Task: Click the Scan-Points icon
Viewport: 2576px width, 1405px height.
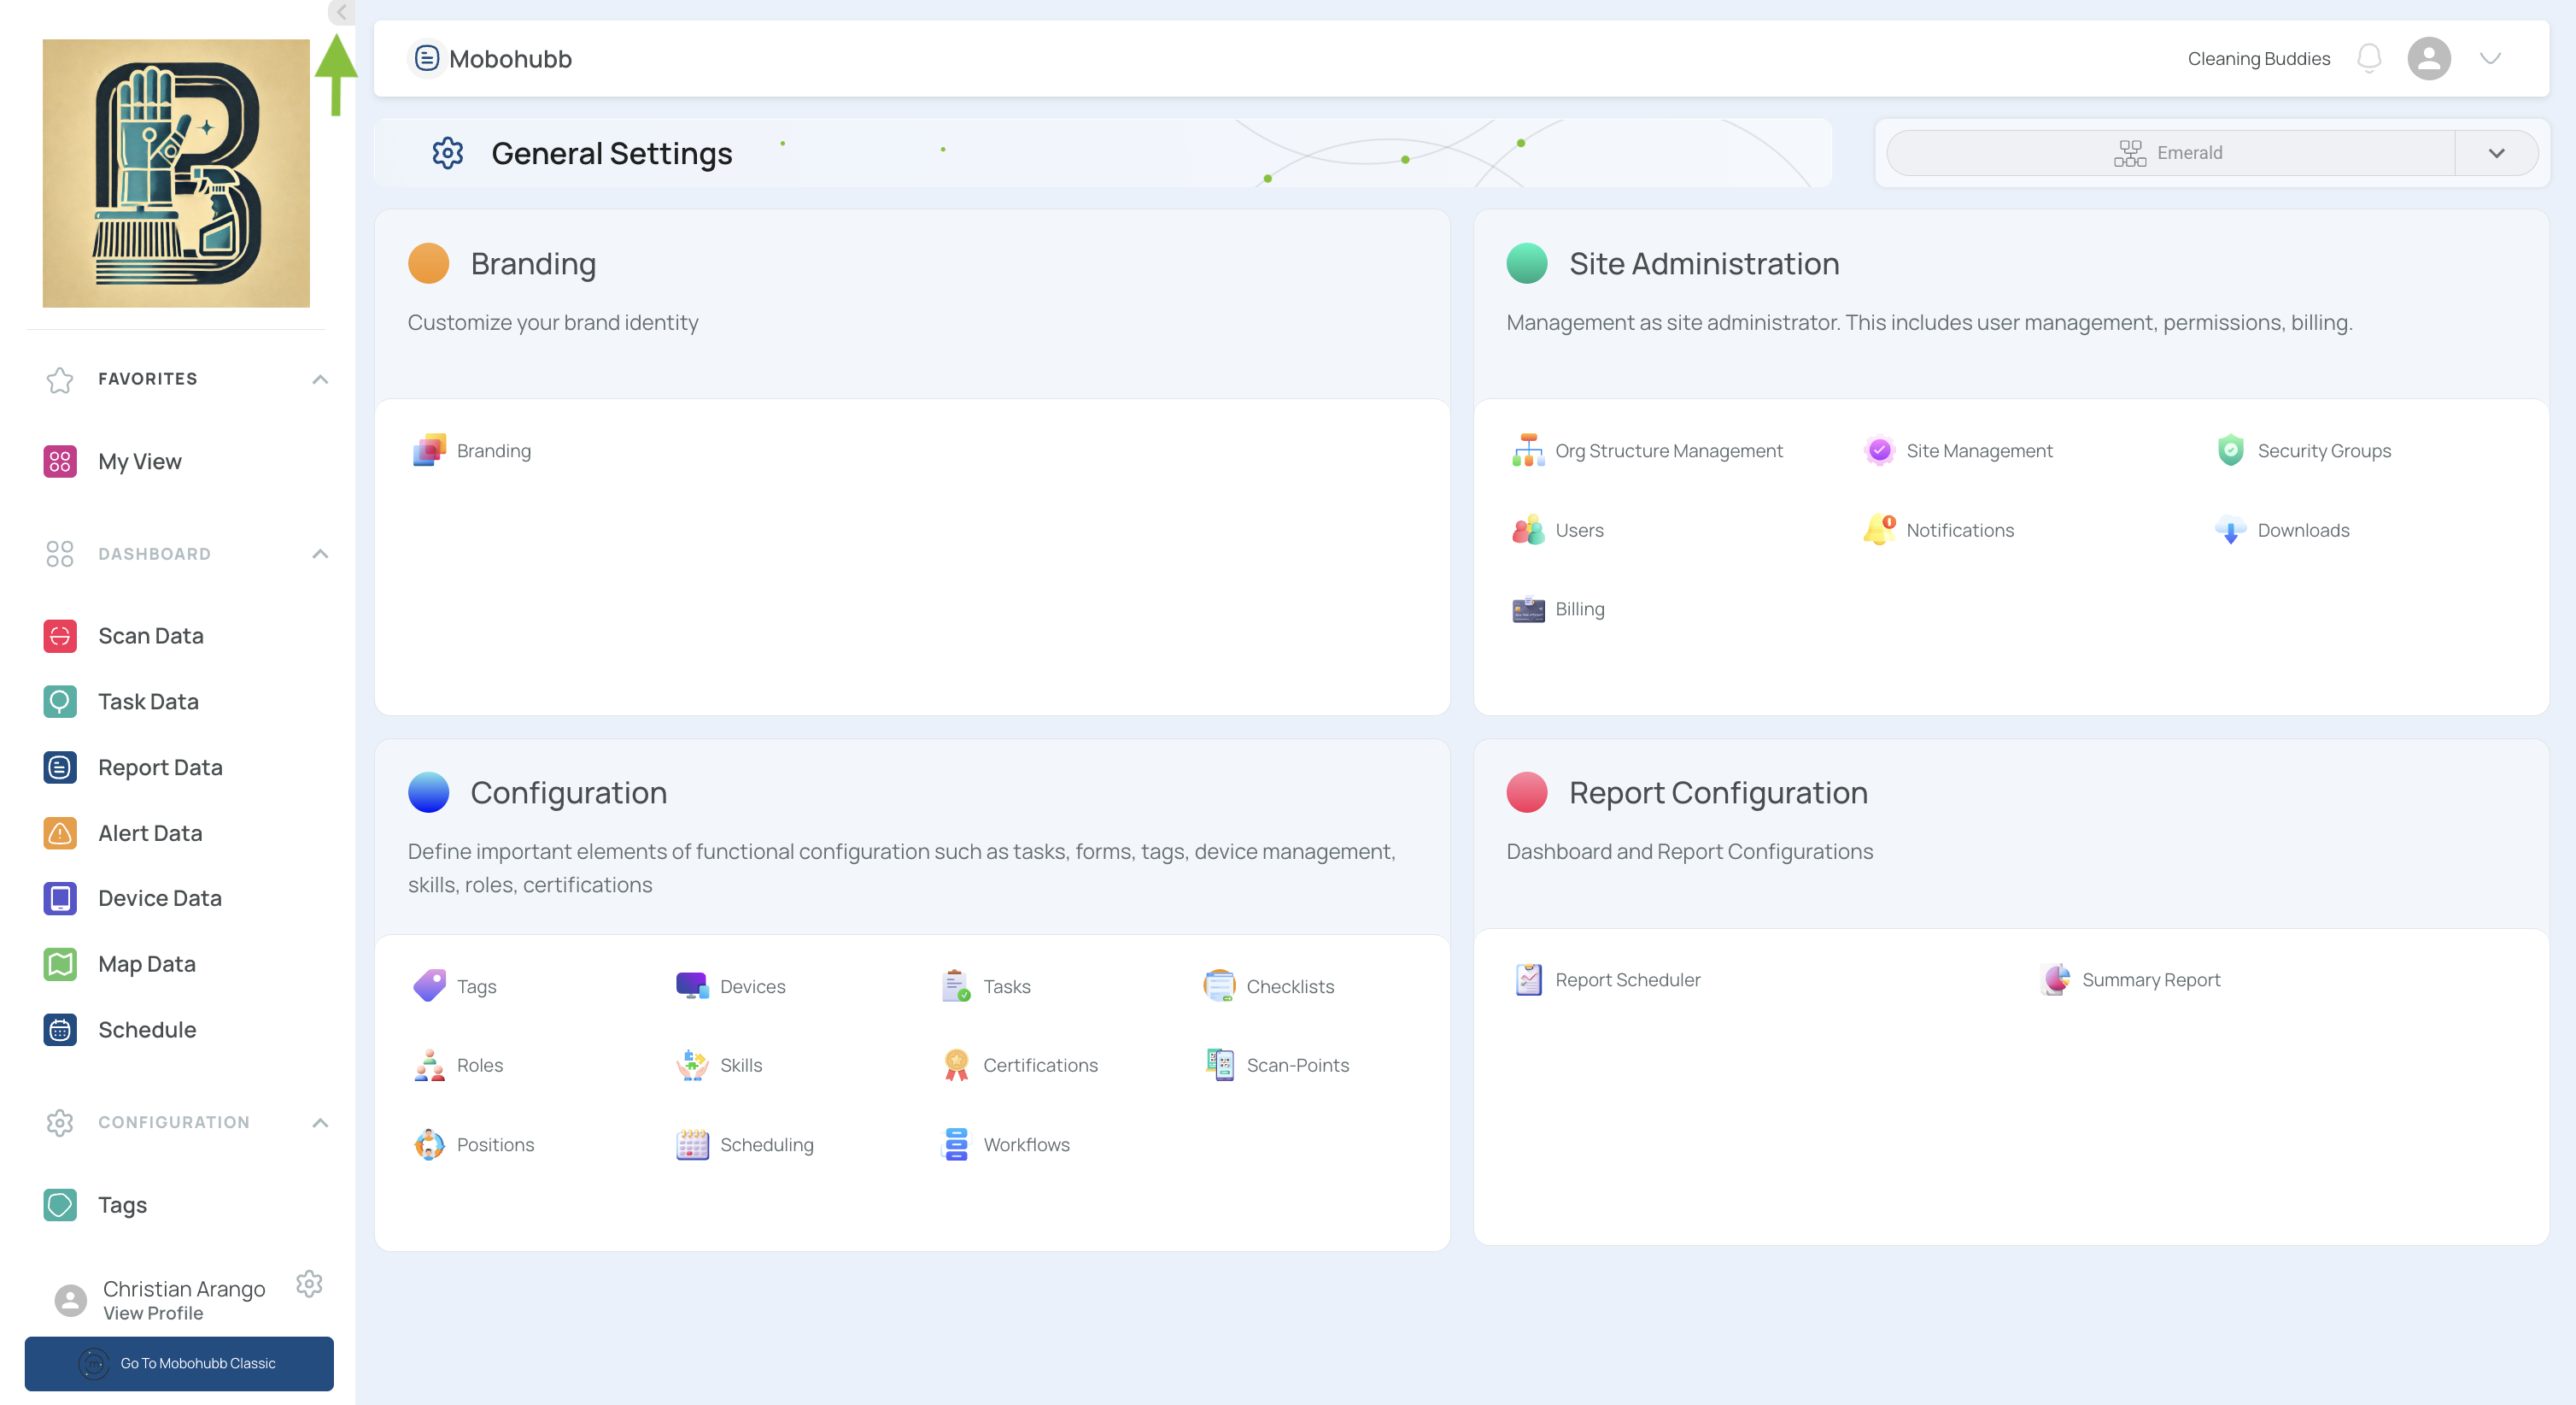Action: (x=1219, y=1065)
